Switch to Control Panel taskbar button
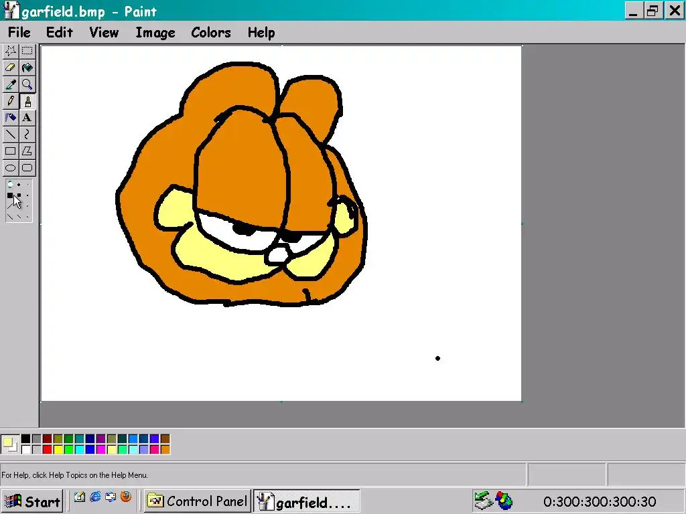The height and width of the screenshot is (514, 686). [198, 501]
